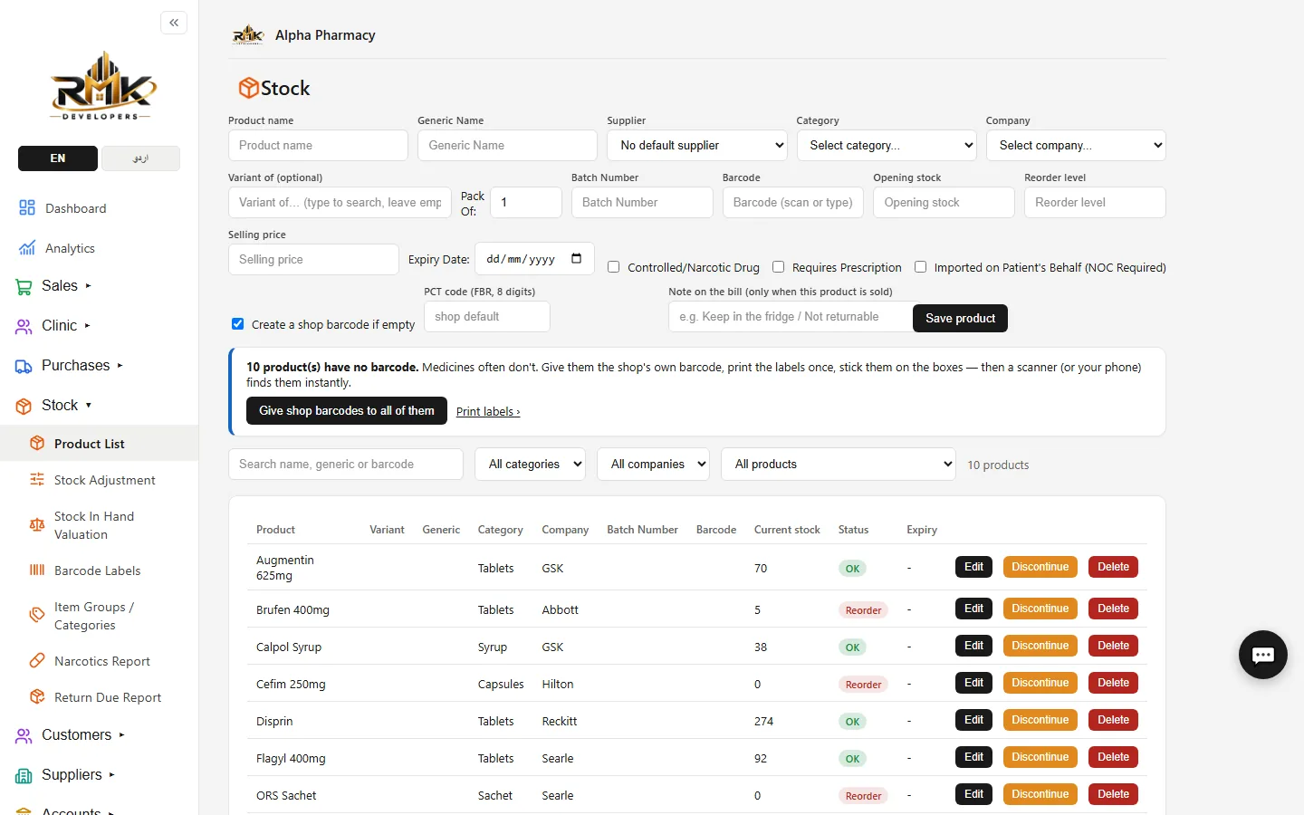Click the Dashboard icon in sidebar
The image size is (1304, 815).
tap(27, 208)
